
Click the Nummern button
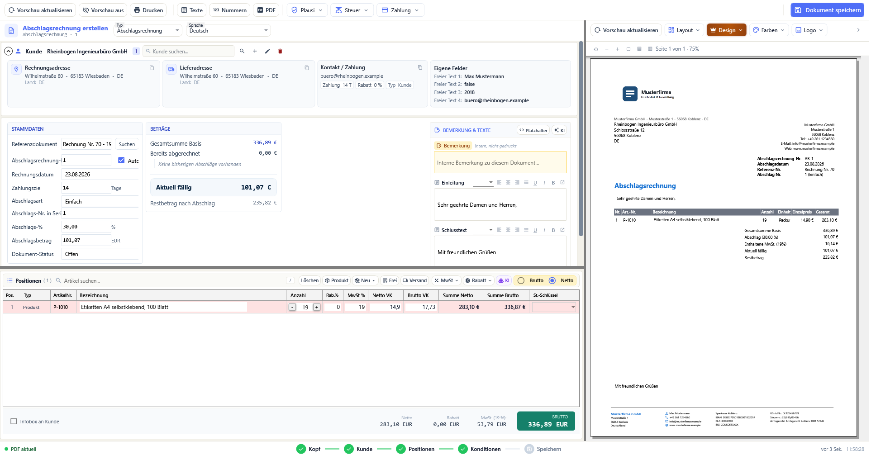pos(230,10)
